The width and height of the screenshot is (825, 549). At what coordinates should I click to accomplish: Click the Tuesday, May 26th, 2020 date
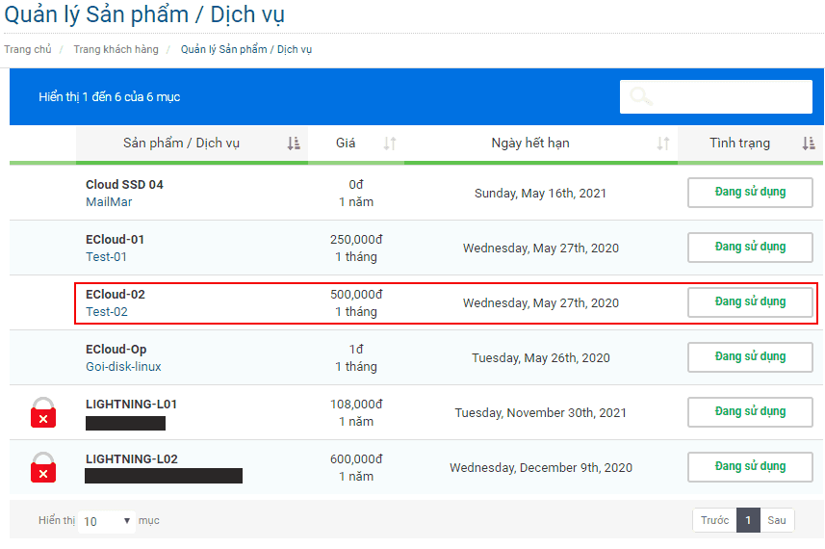coord(541,358)
